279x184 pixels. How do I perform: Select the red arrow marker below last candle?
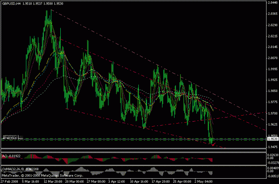pyautogui.click(x=213, y=145)
